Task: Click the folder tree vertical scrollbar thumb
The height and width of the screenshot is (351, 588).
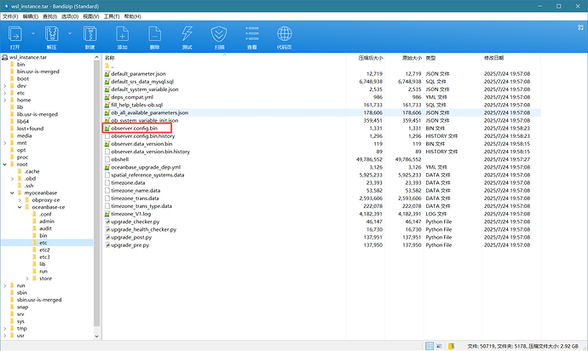Action: (97, 193)
